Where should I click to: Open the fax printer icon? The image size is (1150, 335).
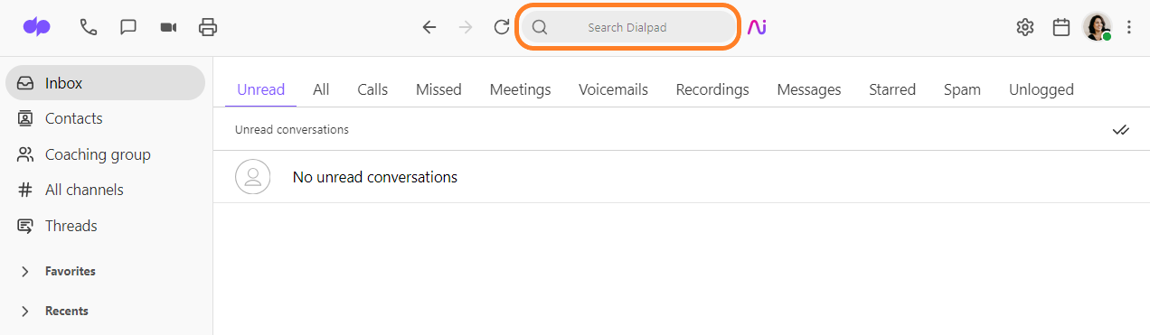(208, 27)
